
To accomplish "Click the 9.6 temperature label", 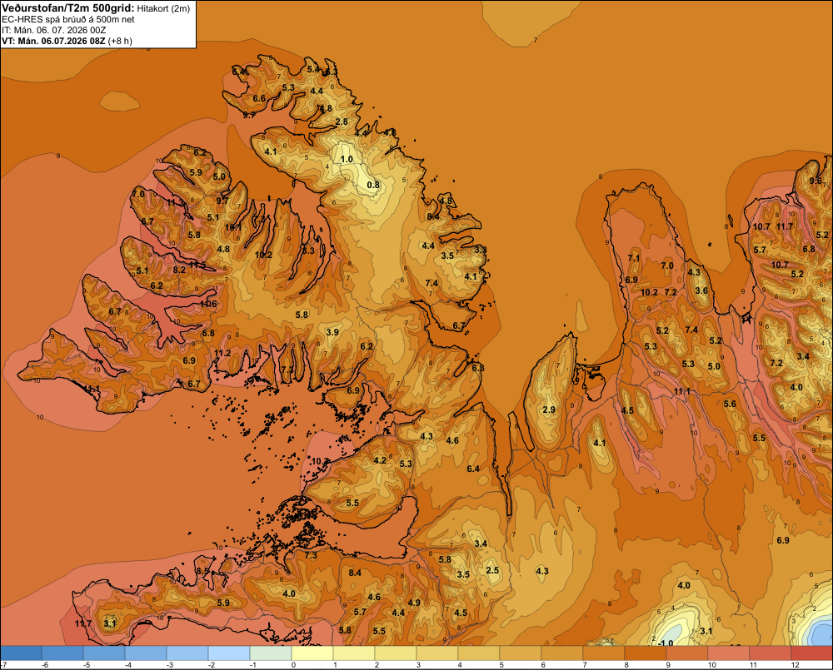I will pyautogui.click(x=816, y=181).
